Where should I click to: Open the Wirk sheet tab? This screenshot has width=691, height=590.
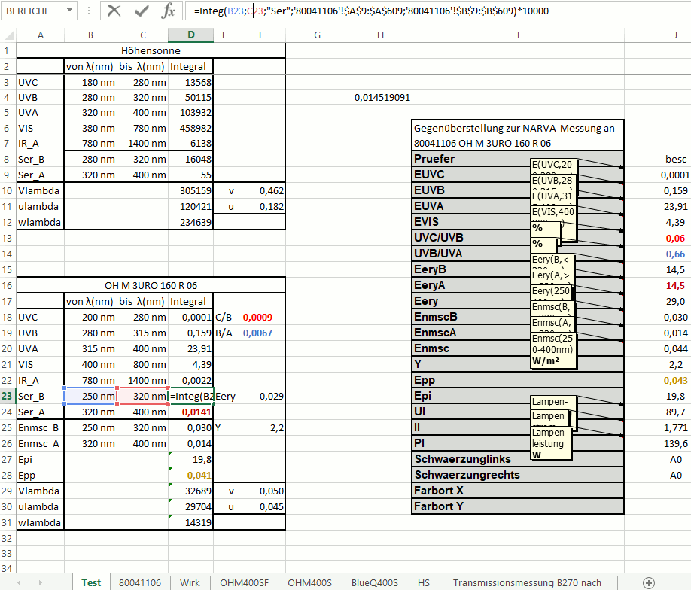190,582
